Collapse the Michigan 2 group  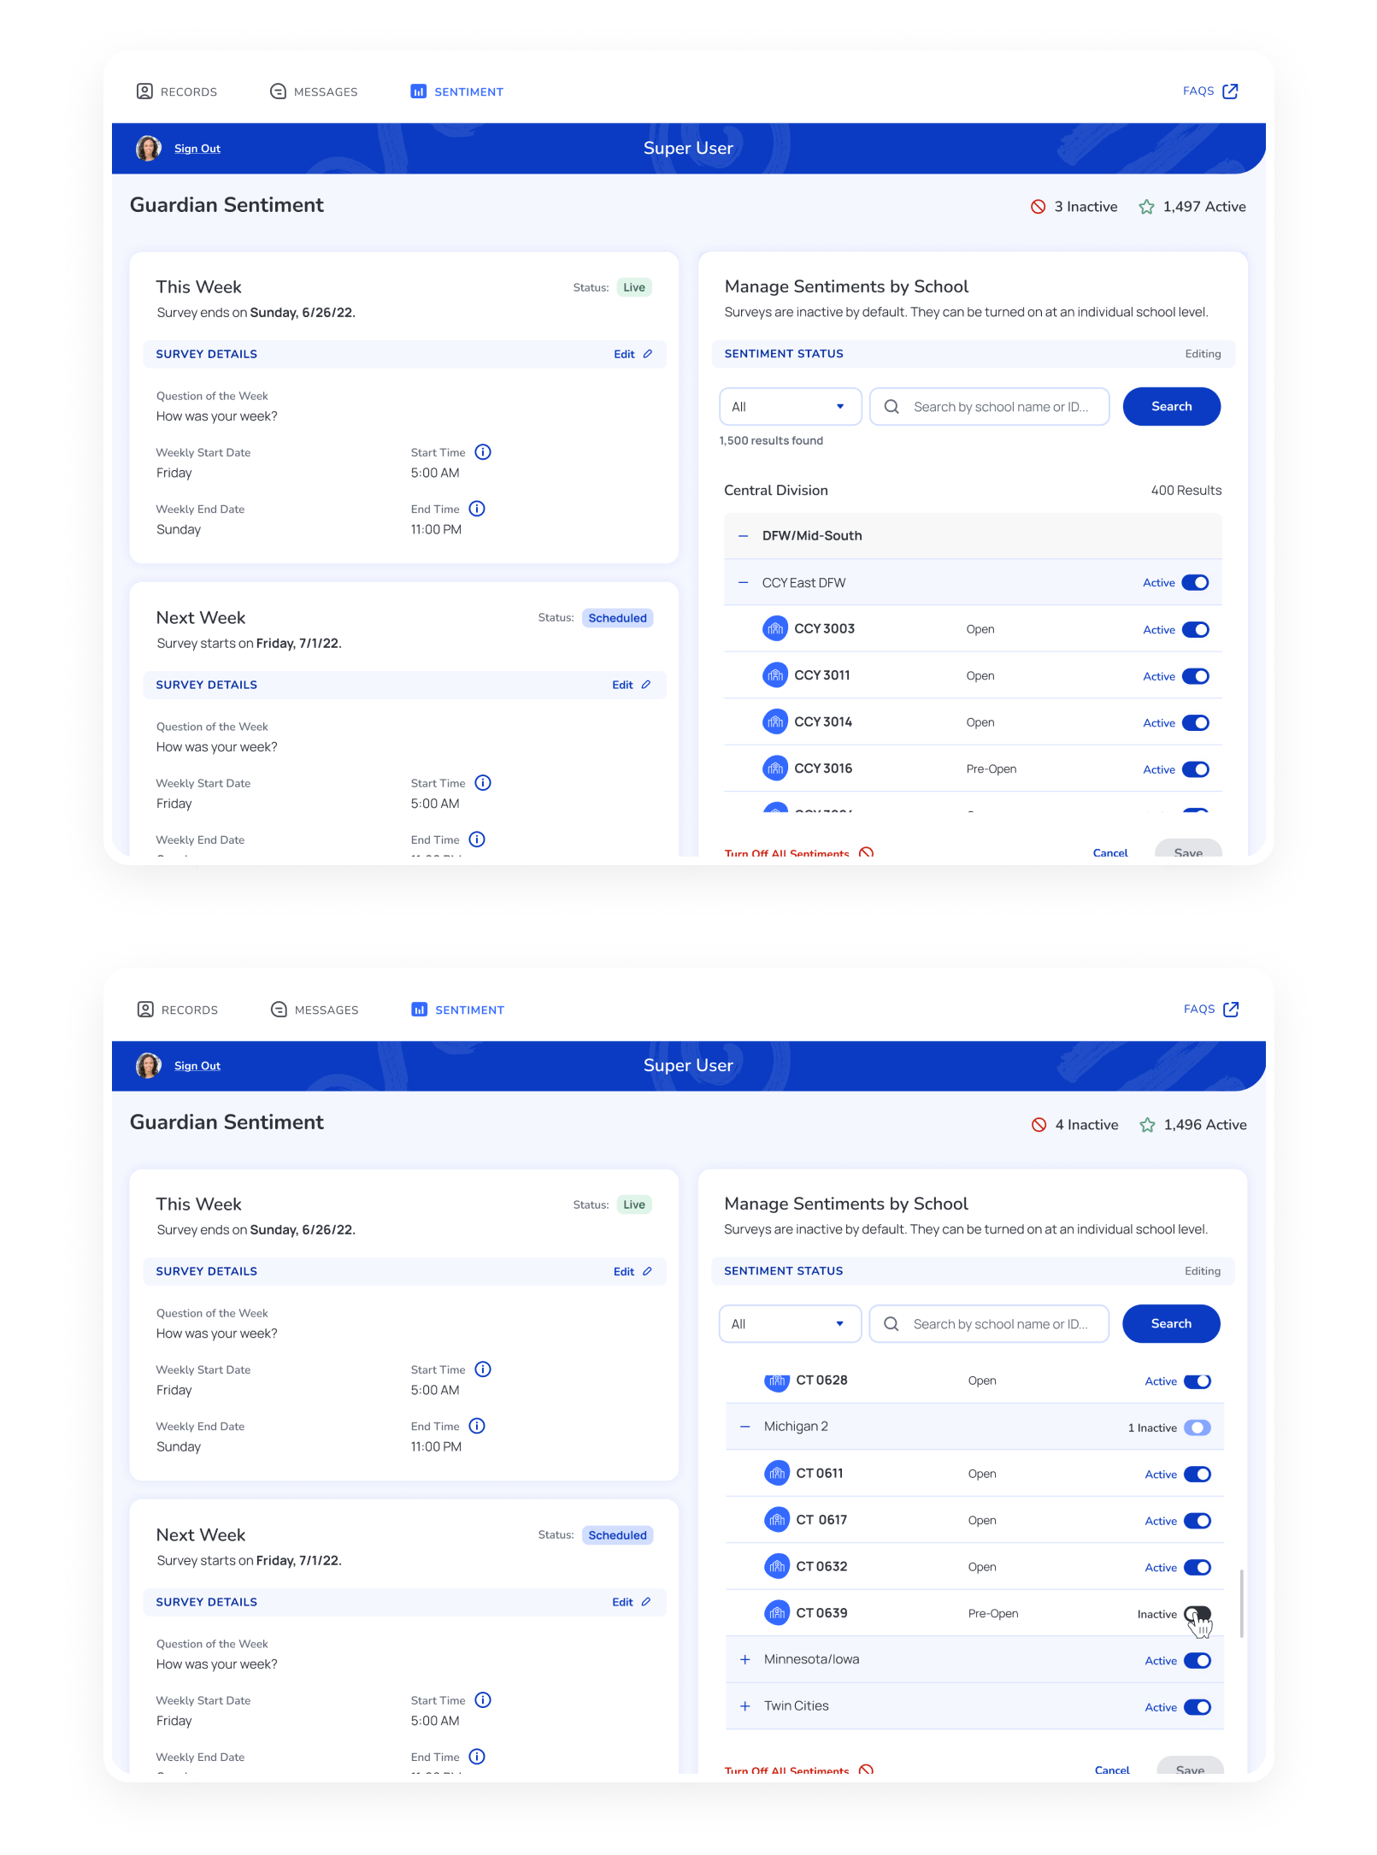click(745, 1427)
